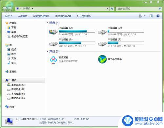Click Uninstall or change a program (卸载或更改程序)
164x128 pixels.
click(41, 16)
